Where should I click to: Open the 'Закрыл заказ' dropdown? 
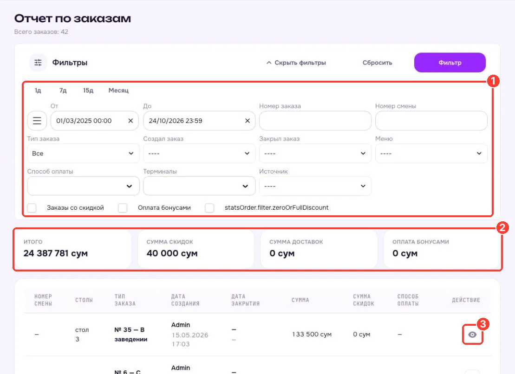click(x=315, y=153)
